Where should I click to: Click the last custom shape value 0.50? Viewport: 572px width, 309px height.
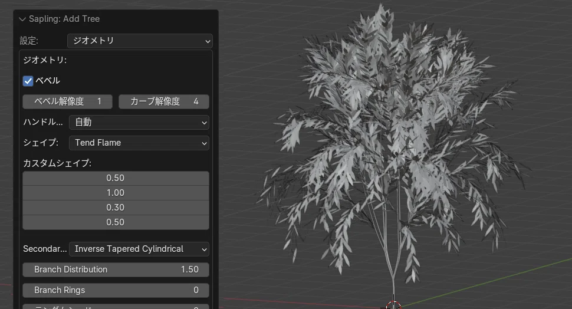tap(116, 222)
